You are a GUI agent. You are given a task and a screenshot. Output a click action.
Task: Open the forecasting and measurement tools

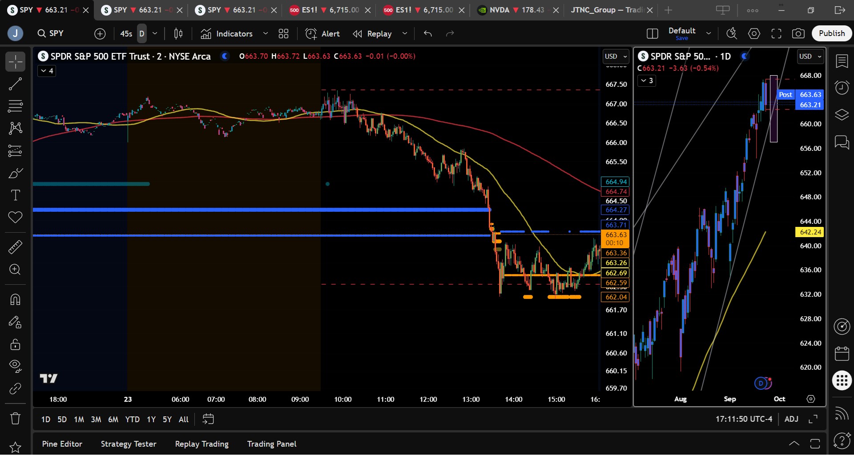click(15, 151)
